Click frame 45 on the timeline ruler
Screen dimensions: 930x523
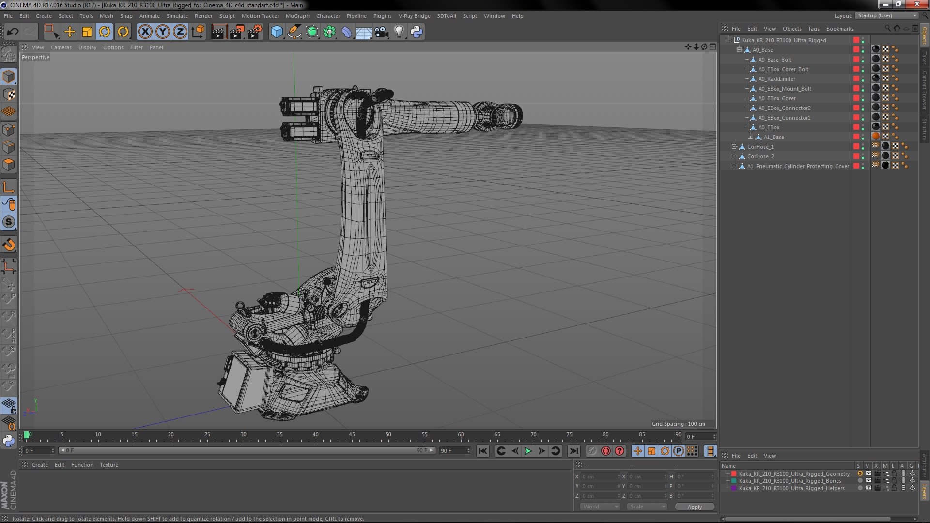tap(352, 435)
